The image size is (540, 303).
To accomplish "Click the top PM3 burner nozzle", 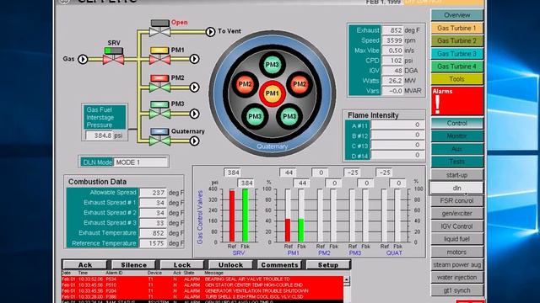I will 272,65.
